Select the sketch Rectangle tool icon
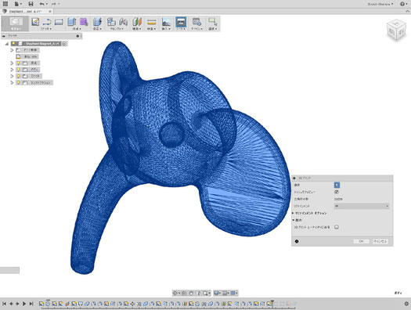Image resolution: width=411 pixels, height=310 pixels. [x=59, y=22]
